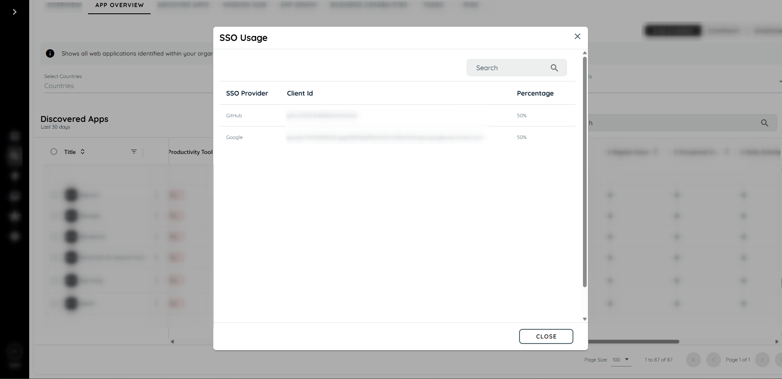Click inside the Search field of SSO Usage dialog
782x379 pixels.
pos(505,67)
